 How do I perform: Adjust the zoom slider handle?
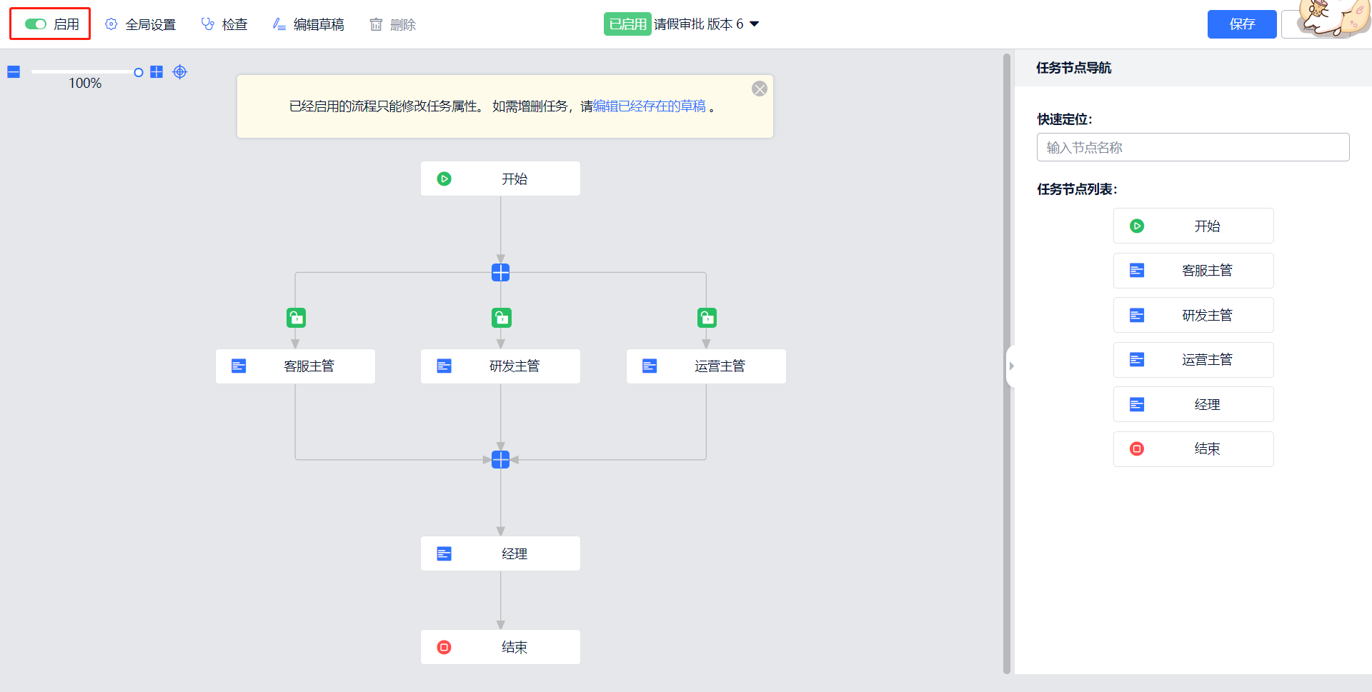(x=139, y=72)
